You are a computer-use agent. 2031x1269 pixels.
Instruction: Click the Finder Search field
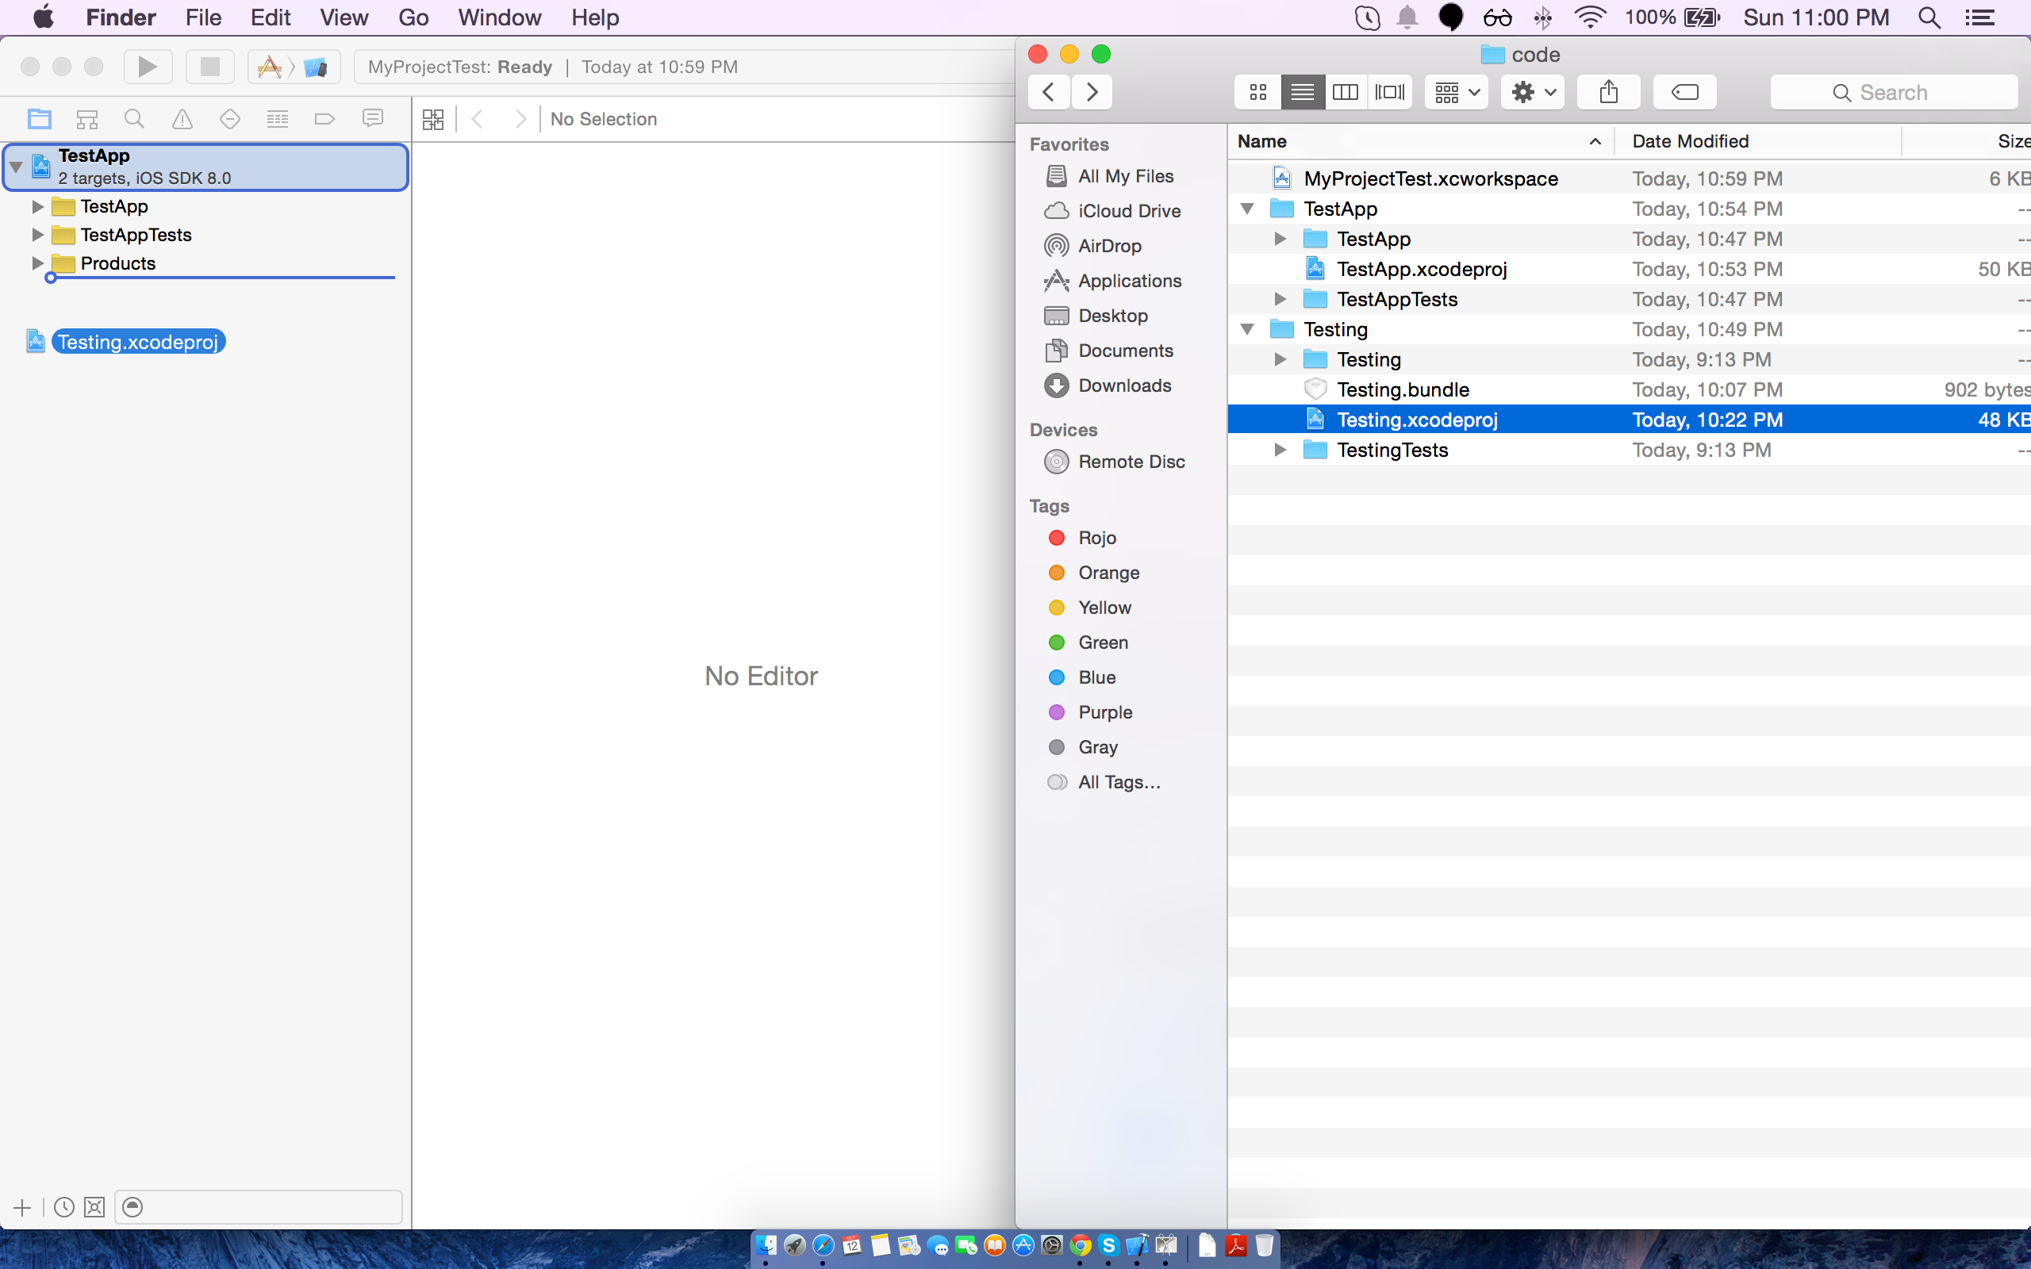pos(1895,92)
